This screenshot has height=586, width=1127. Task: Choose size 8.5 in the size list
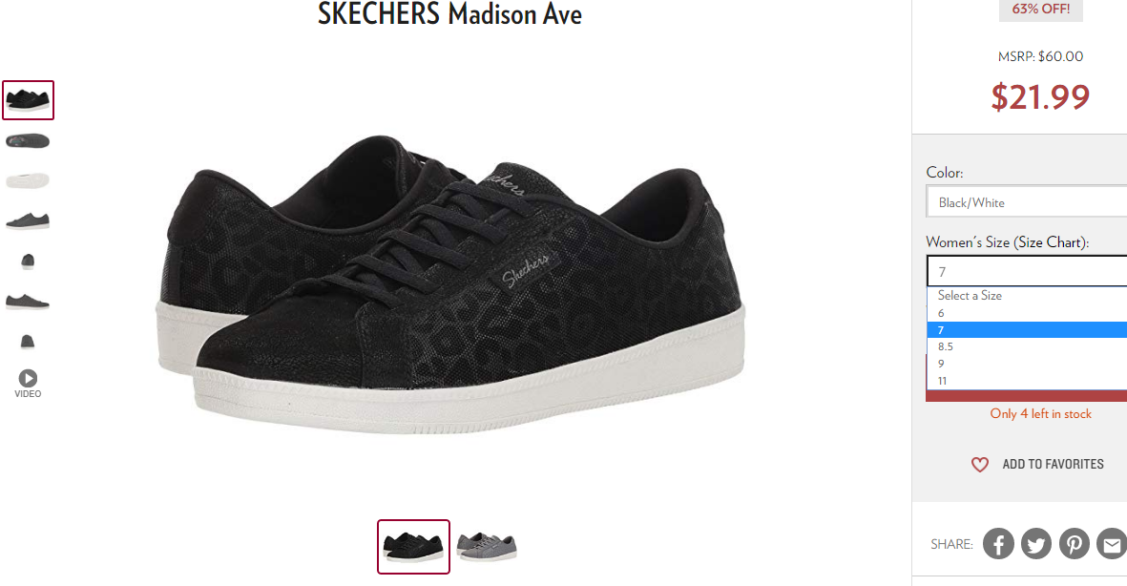click(x=1027, y=346)
